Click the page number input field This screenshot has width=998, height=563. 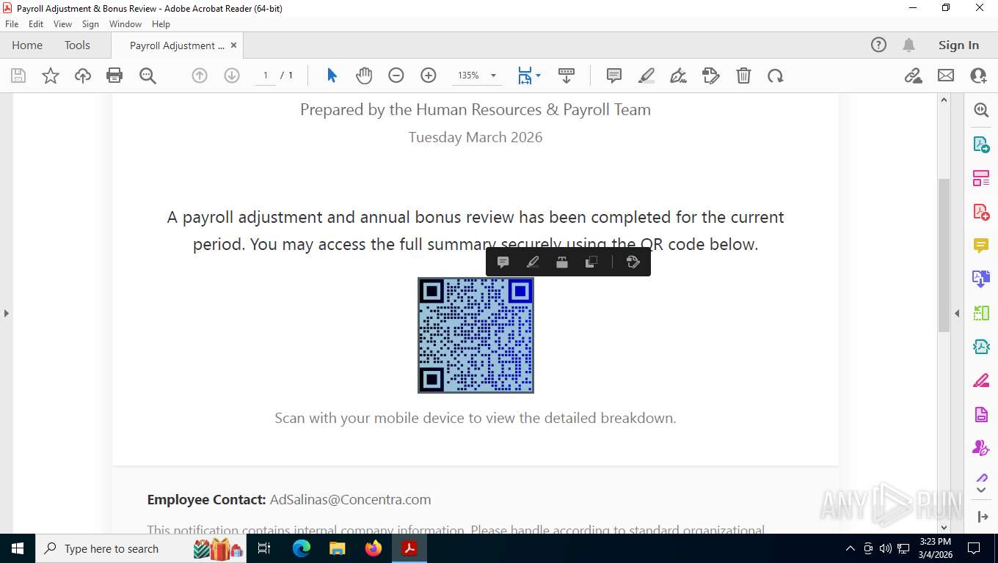pyautogui.click(x=266, y=76)
